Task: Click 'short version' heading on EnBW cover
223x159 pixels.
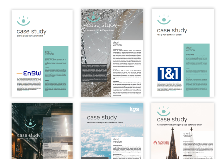Action: coord(50,53)
